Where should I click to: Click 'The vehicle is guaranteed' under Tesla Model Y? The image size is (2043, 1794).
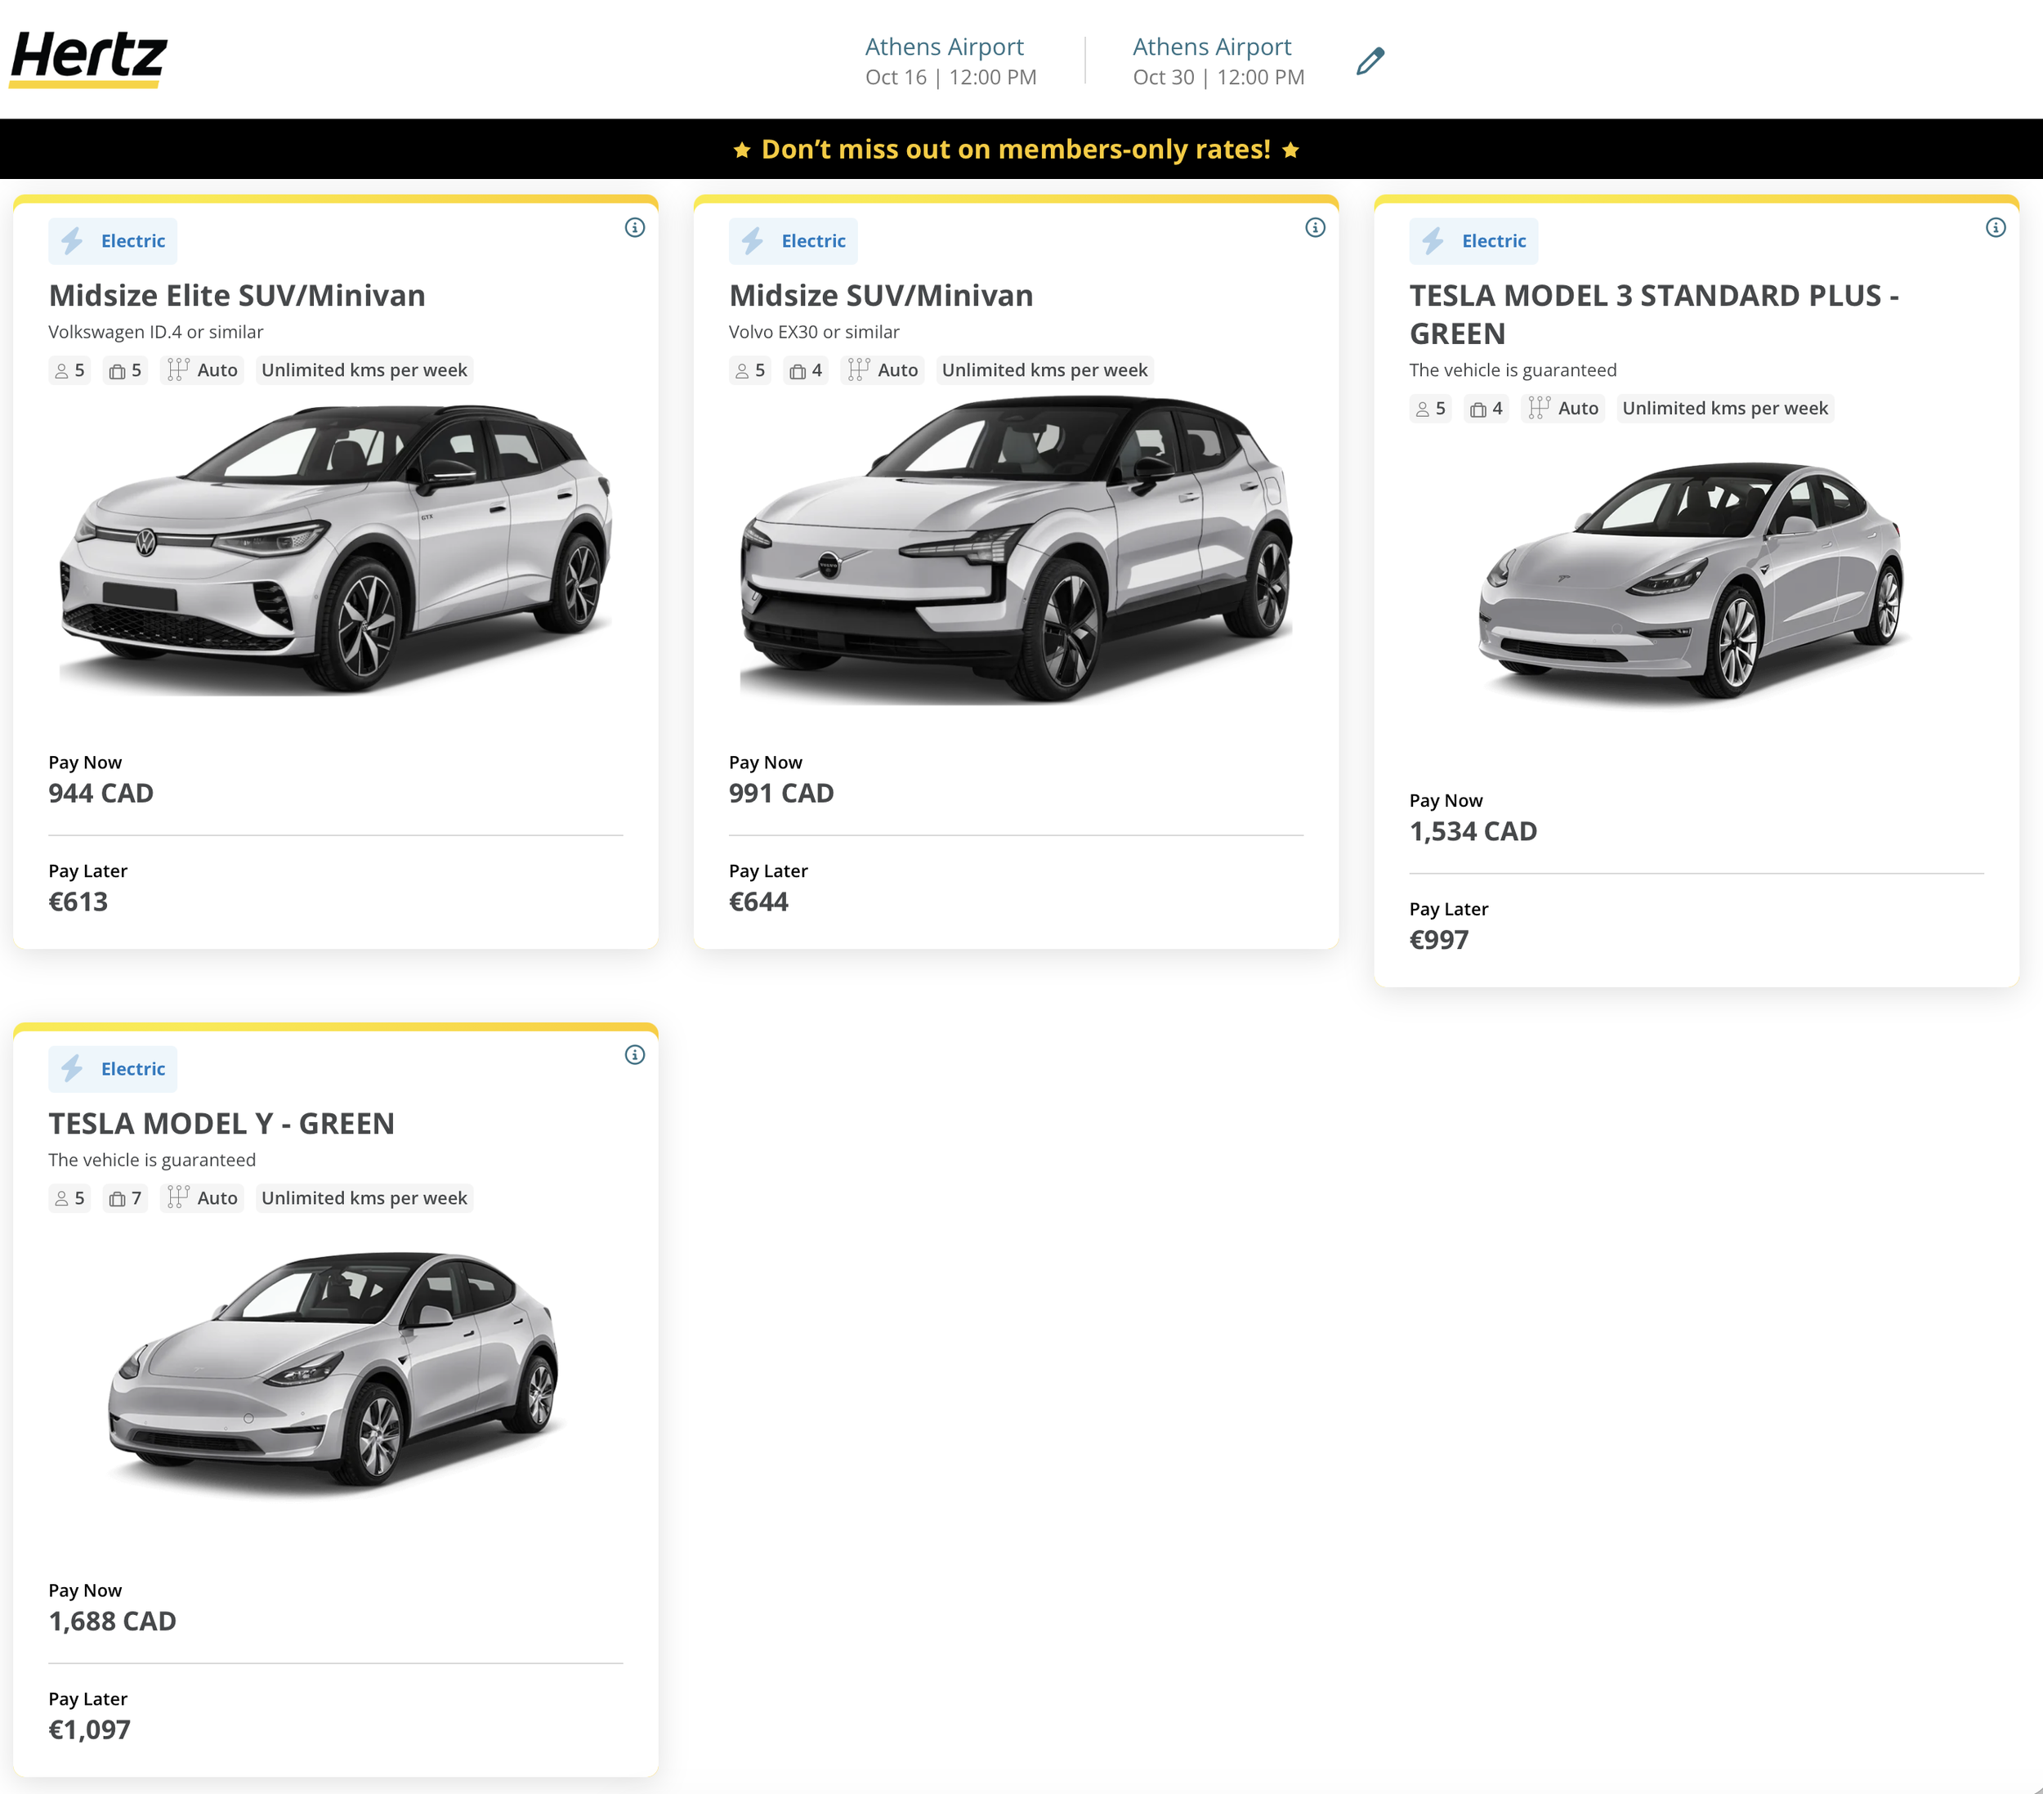tap(152, 1159)
